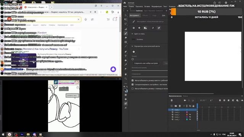
Task: Click Yandex Browser icon in taskbar
Action: coord(10,134)
